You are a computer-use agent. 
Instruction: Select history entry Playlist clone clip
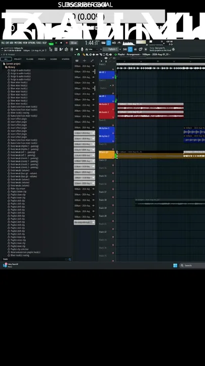coord(18,195)
